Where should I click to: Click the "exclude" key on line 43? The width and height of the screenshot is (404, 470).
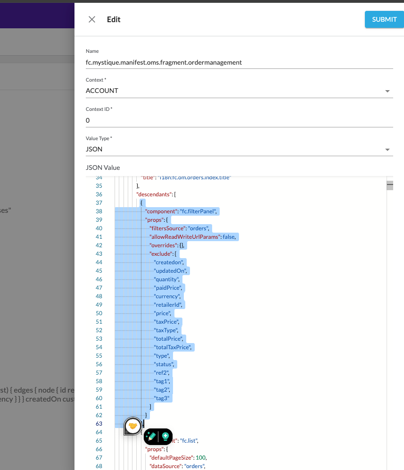(160, 254)
